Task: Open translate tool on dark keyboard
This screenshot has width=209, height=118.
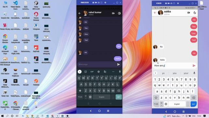Action: (x=105, y=72)
